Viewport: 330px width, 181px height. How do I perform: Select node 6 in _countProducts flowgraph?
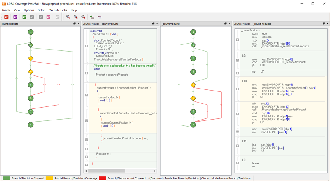click(193, 111)
